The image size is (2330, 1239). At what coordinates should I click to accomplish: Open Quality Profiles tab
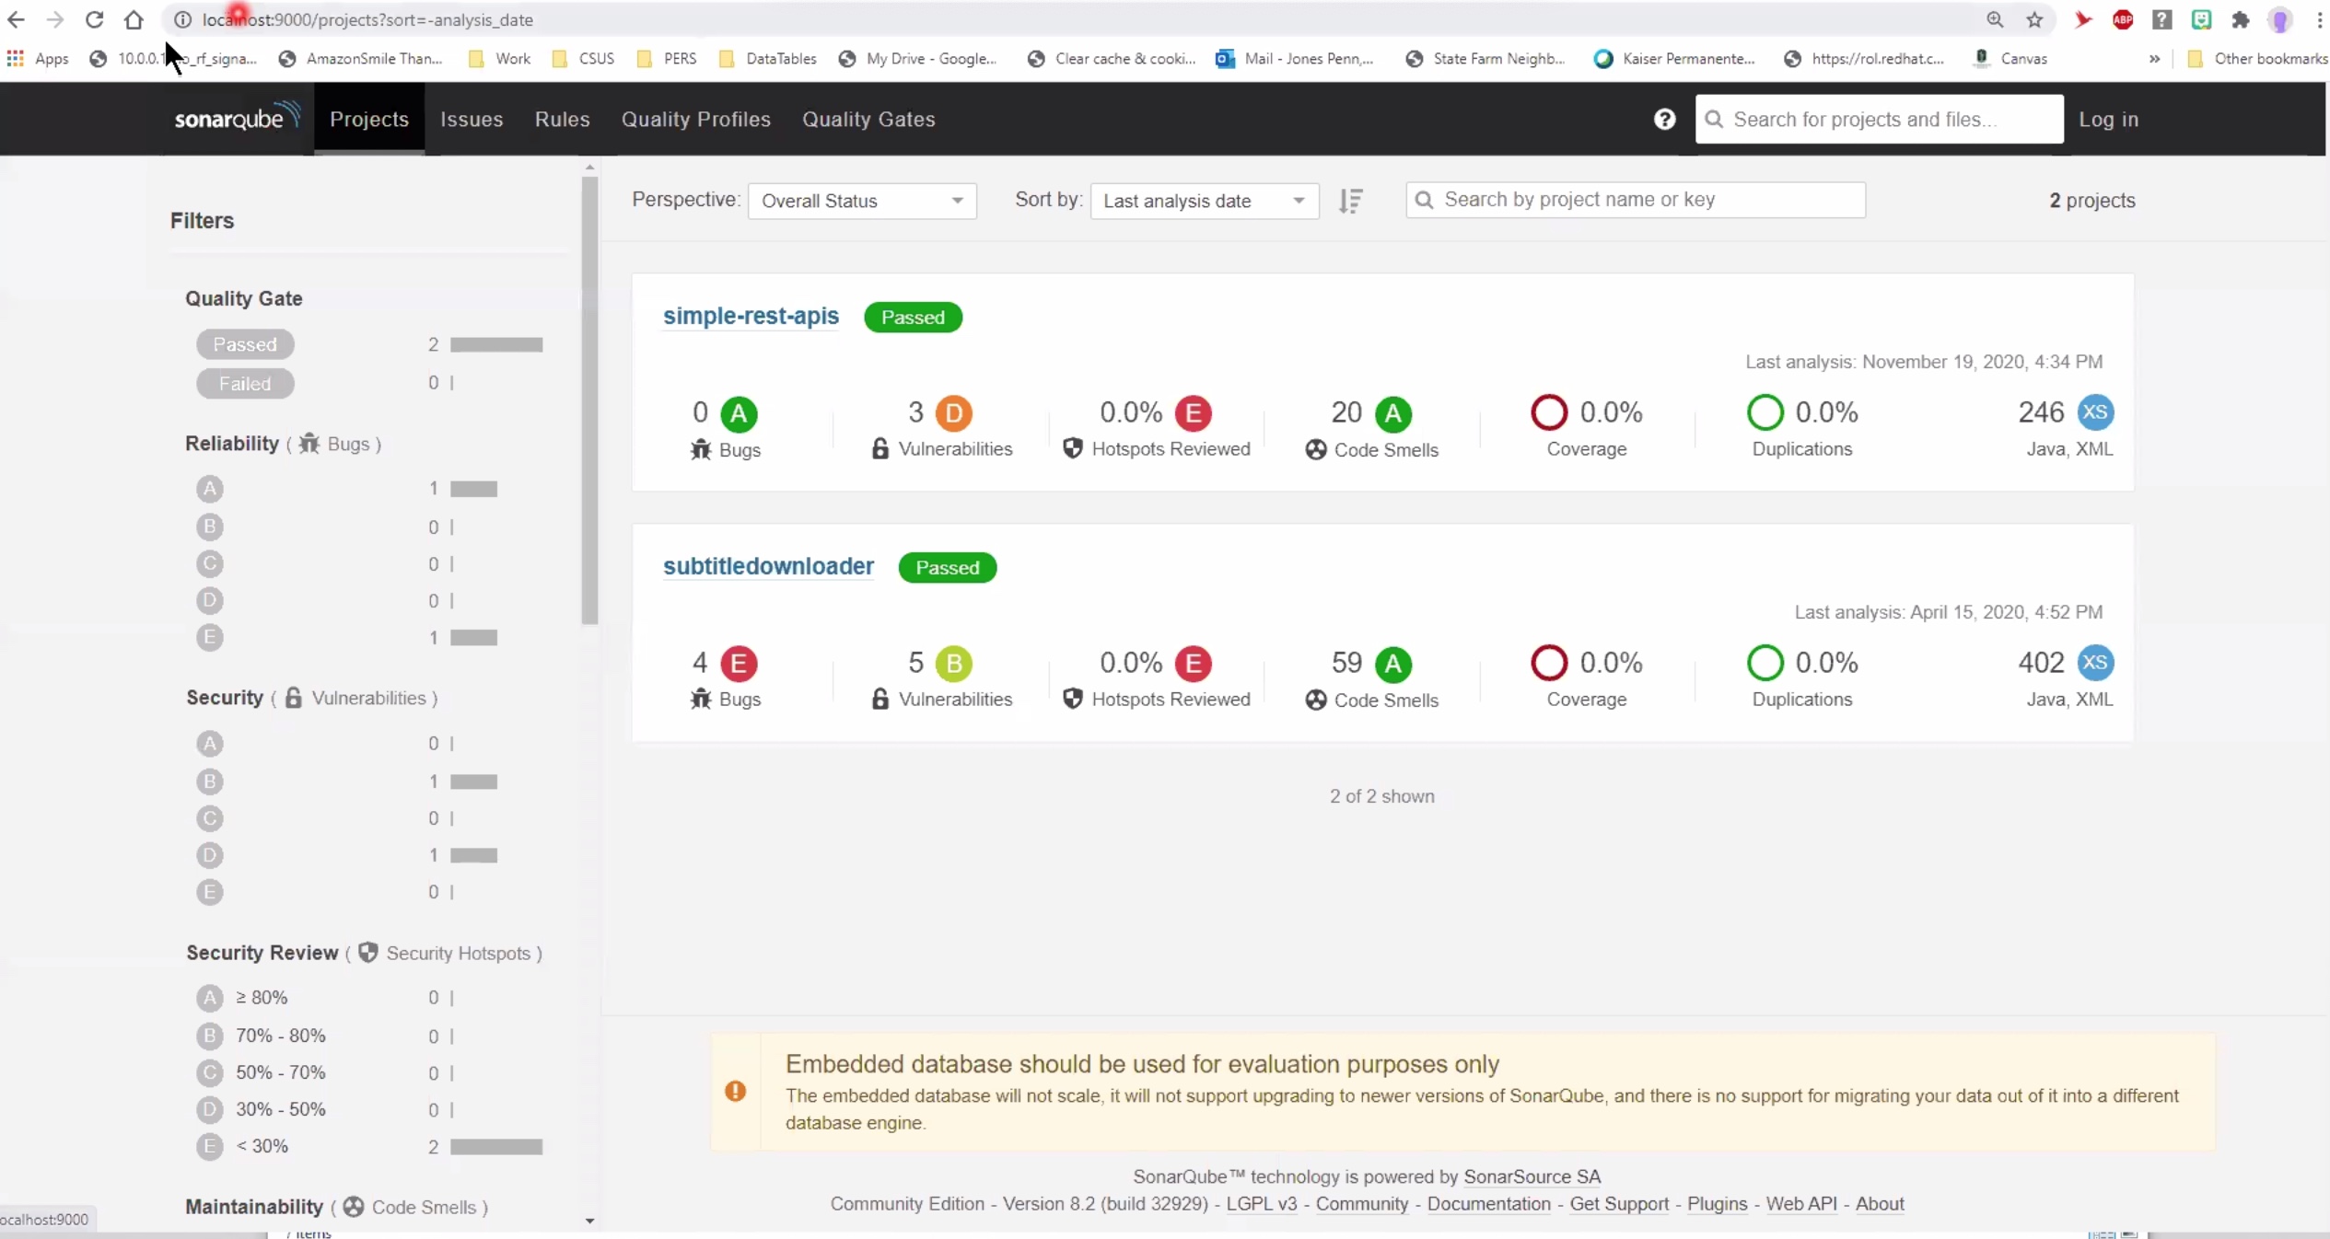click(x=696, y=119)
